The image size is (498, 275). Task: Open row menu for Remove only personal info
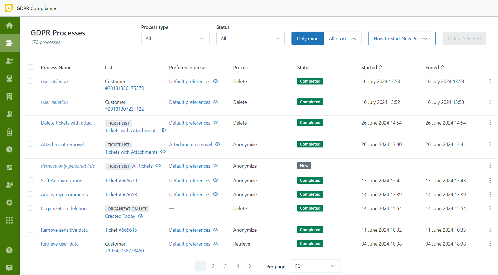tap(490, 166)
